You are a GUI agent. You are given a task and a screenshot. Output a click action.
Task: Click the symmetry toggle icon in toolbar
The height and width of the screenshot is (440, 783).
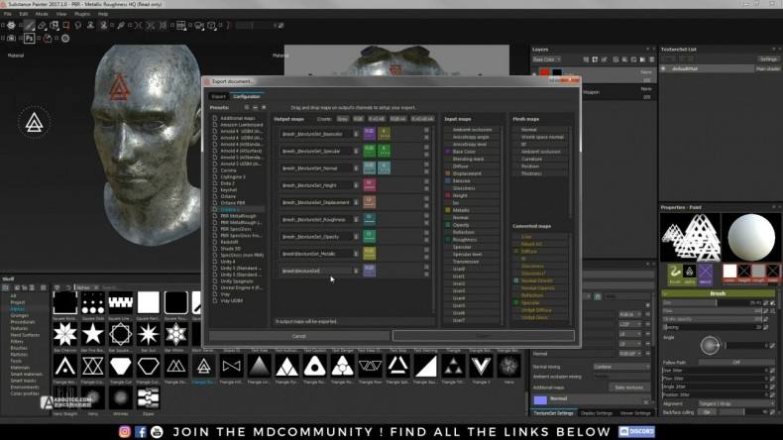(139, 25)
